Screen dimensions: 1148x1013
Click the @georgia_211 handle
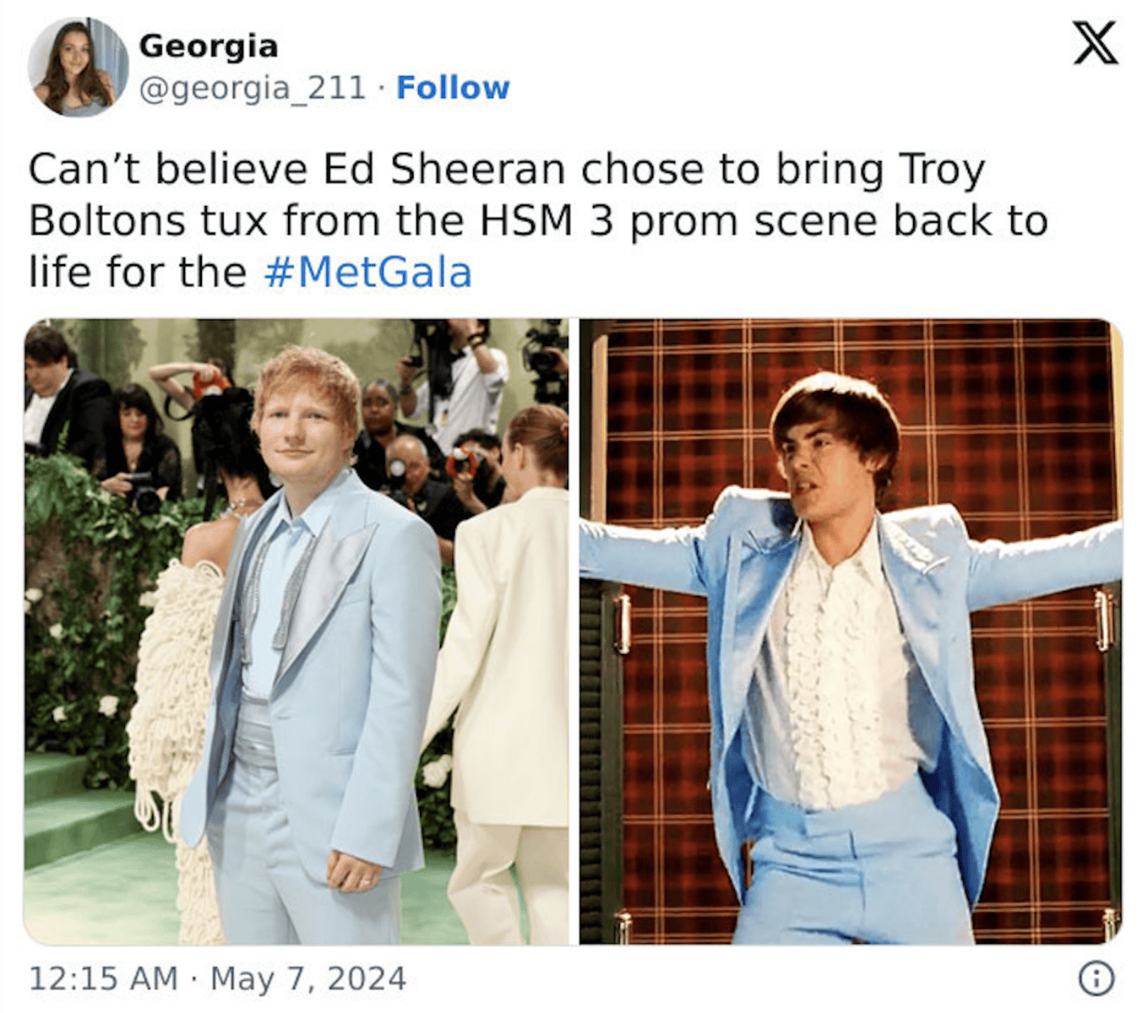tap(252, 88)
